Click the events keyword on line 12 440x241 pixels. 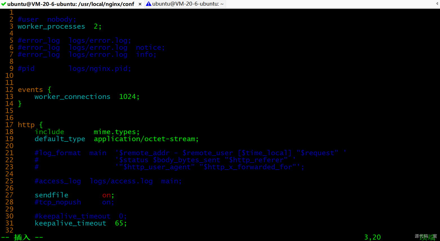[30, 90]
